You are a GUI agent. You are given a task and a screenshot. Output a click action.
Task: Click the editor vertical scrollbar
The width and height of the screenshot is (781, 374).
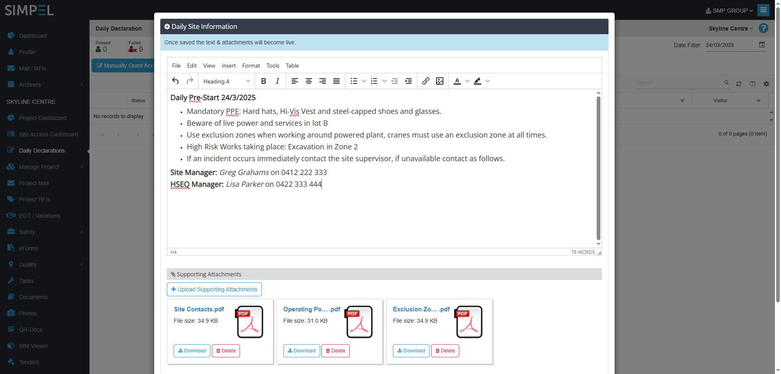tap(598, 168)
